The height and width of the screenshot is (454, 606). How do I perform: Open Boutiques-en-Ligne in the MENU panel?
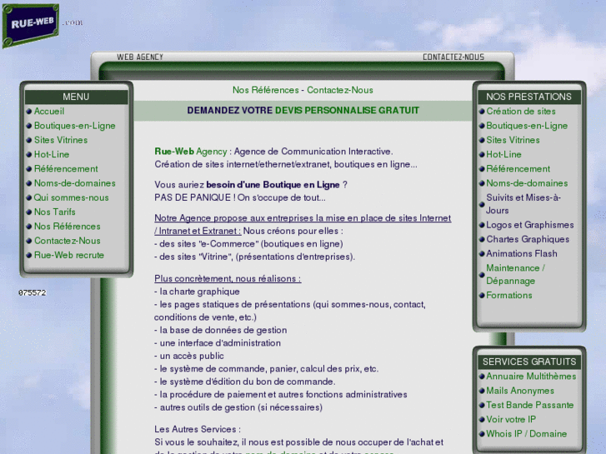[74, 126]
